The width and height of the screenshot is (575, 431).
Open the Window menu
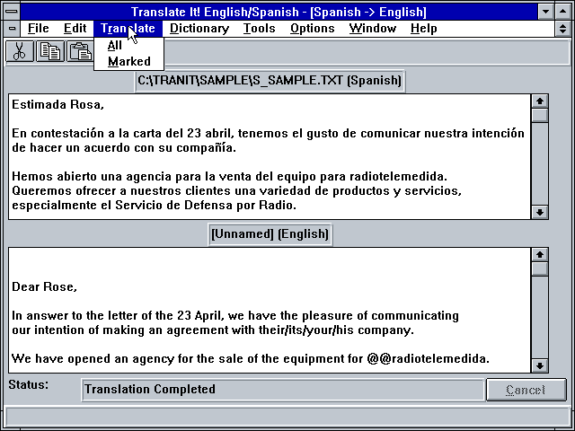[x=373, y=28]
